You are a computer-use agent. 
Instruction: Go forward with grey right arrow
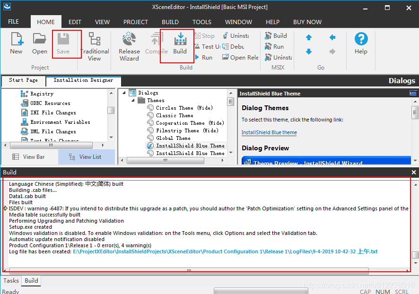tap(332, 51)
